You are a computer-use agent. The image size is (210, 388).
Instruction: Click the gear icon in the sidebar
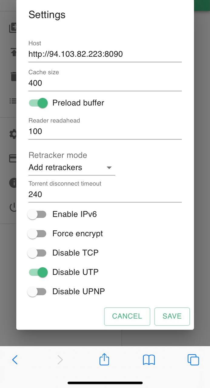pos(13,134)
